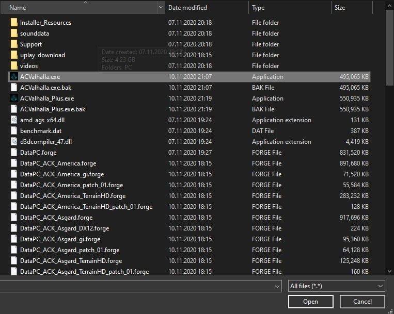Click the DataPC_ACK_America.forge file icon
Image resolution: width=394 pixels, height=314 pixels.
(x=14, y=163)
